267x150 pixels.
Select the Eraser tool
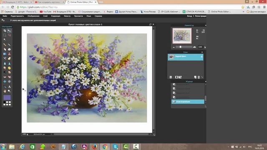(5, 49)
